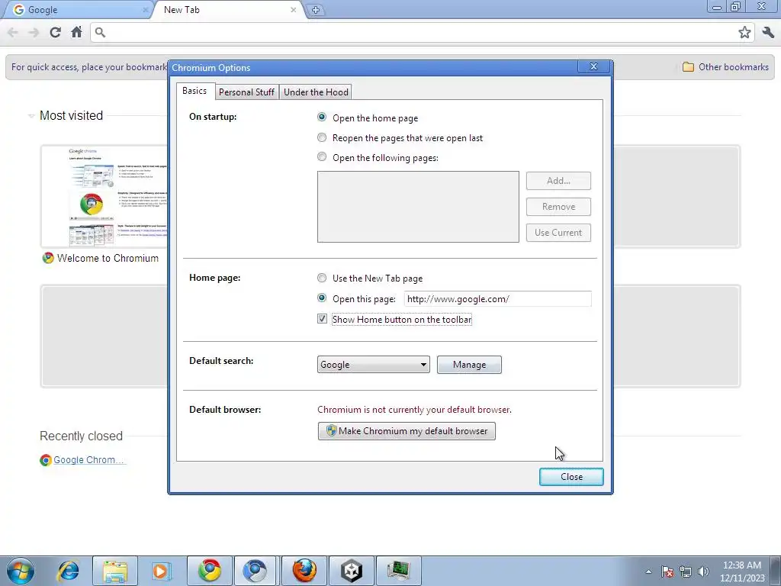Open the volume speaker icon
The height and width of the screenshot is (586, 781).
[703, 572]
